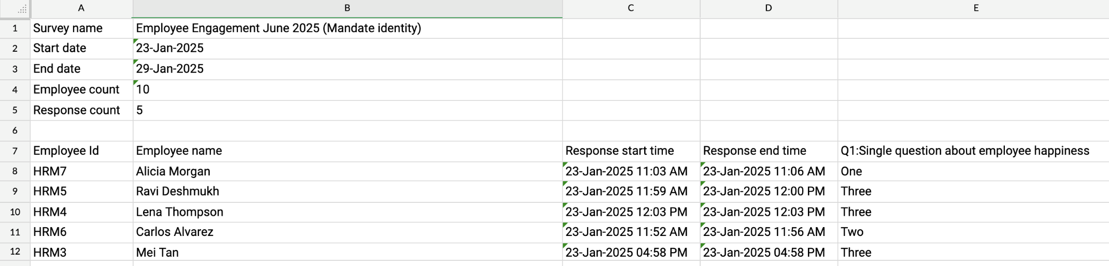
Task: Select column E header
Action: pyautogui.click(x=976, y=8)
